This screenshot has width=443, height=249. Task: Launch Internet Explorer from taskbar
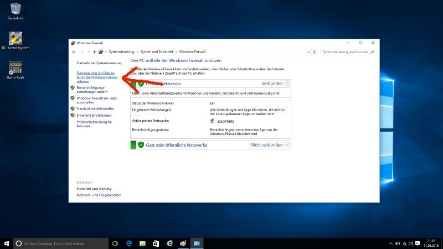(x=169, y=243)
